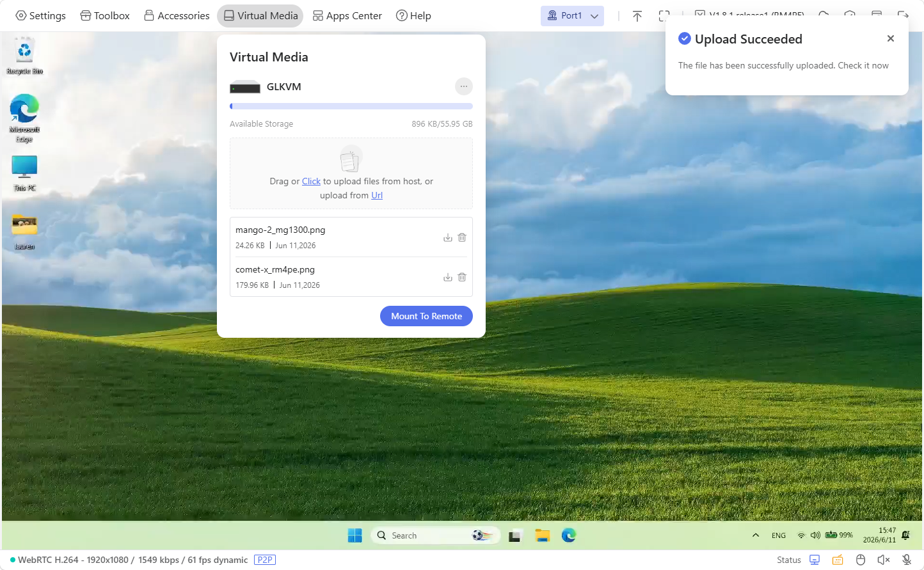Click the Upload Succeeded checkmark icon
The width and height of the screenshot is (924, 570).
685,38
